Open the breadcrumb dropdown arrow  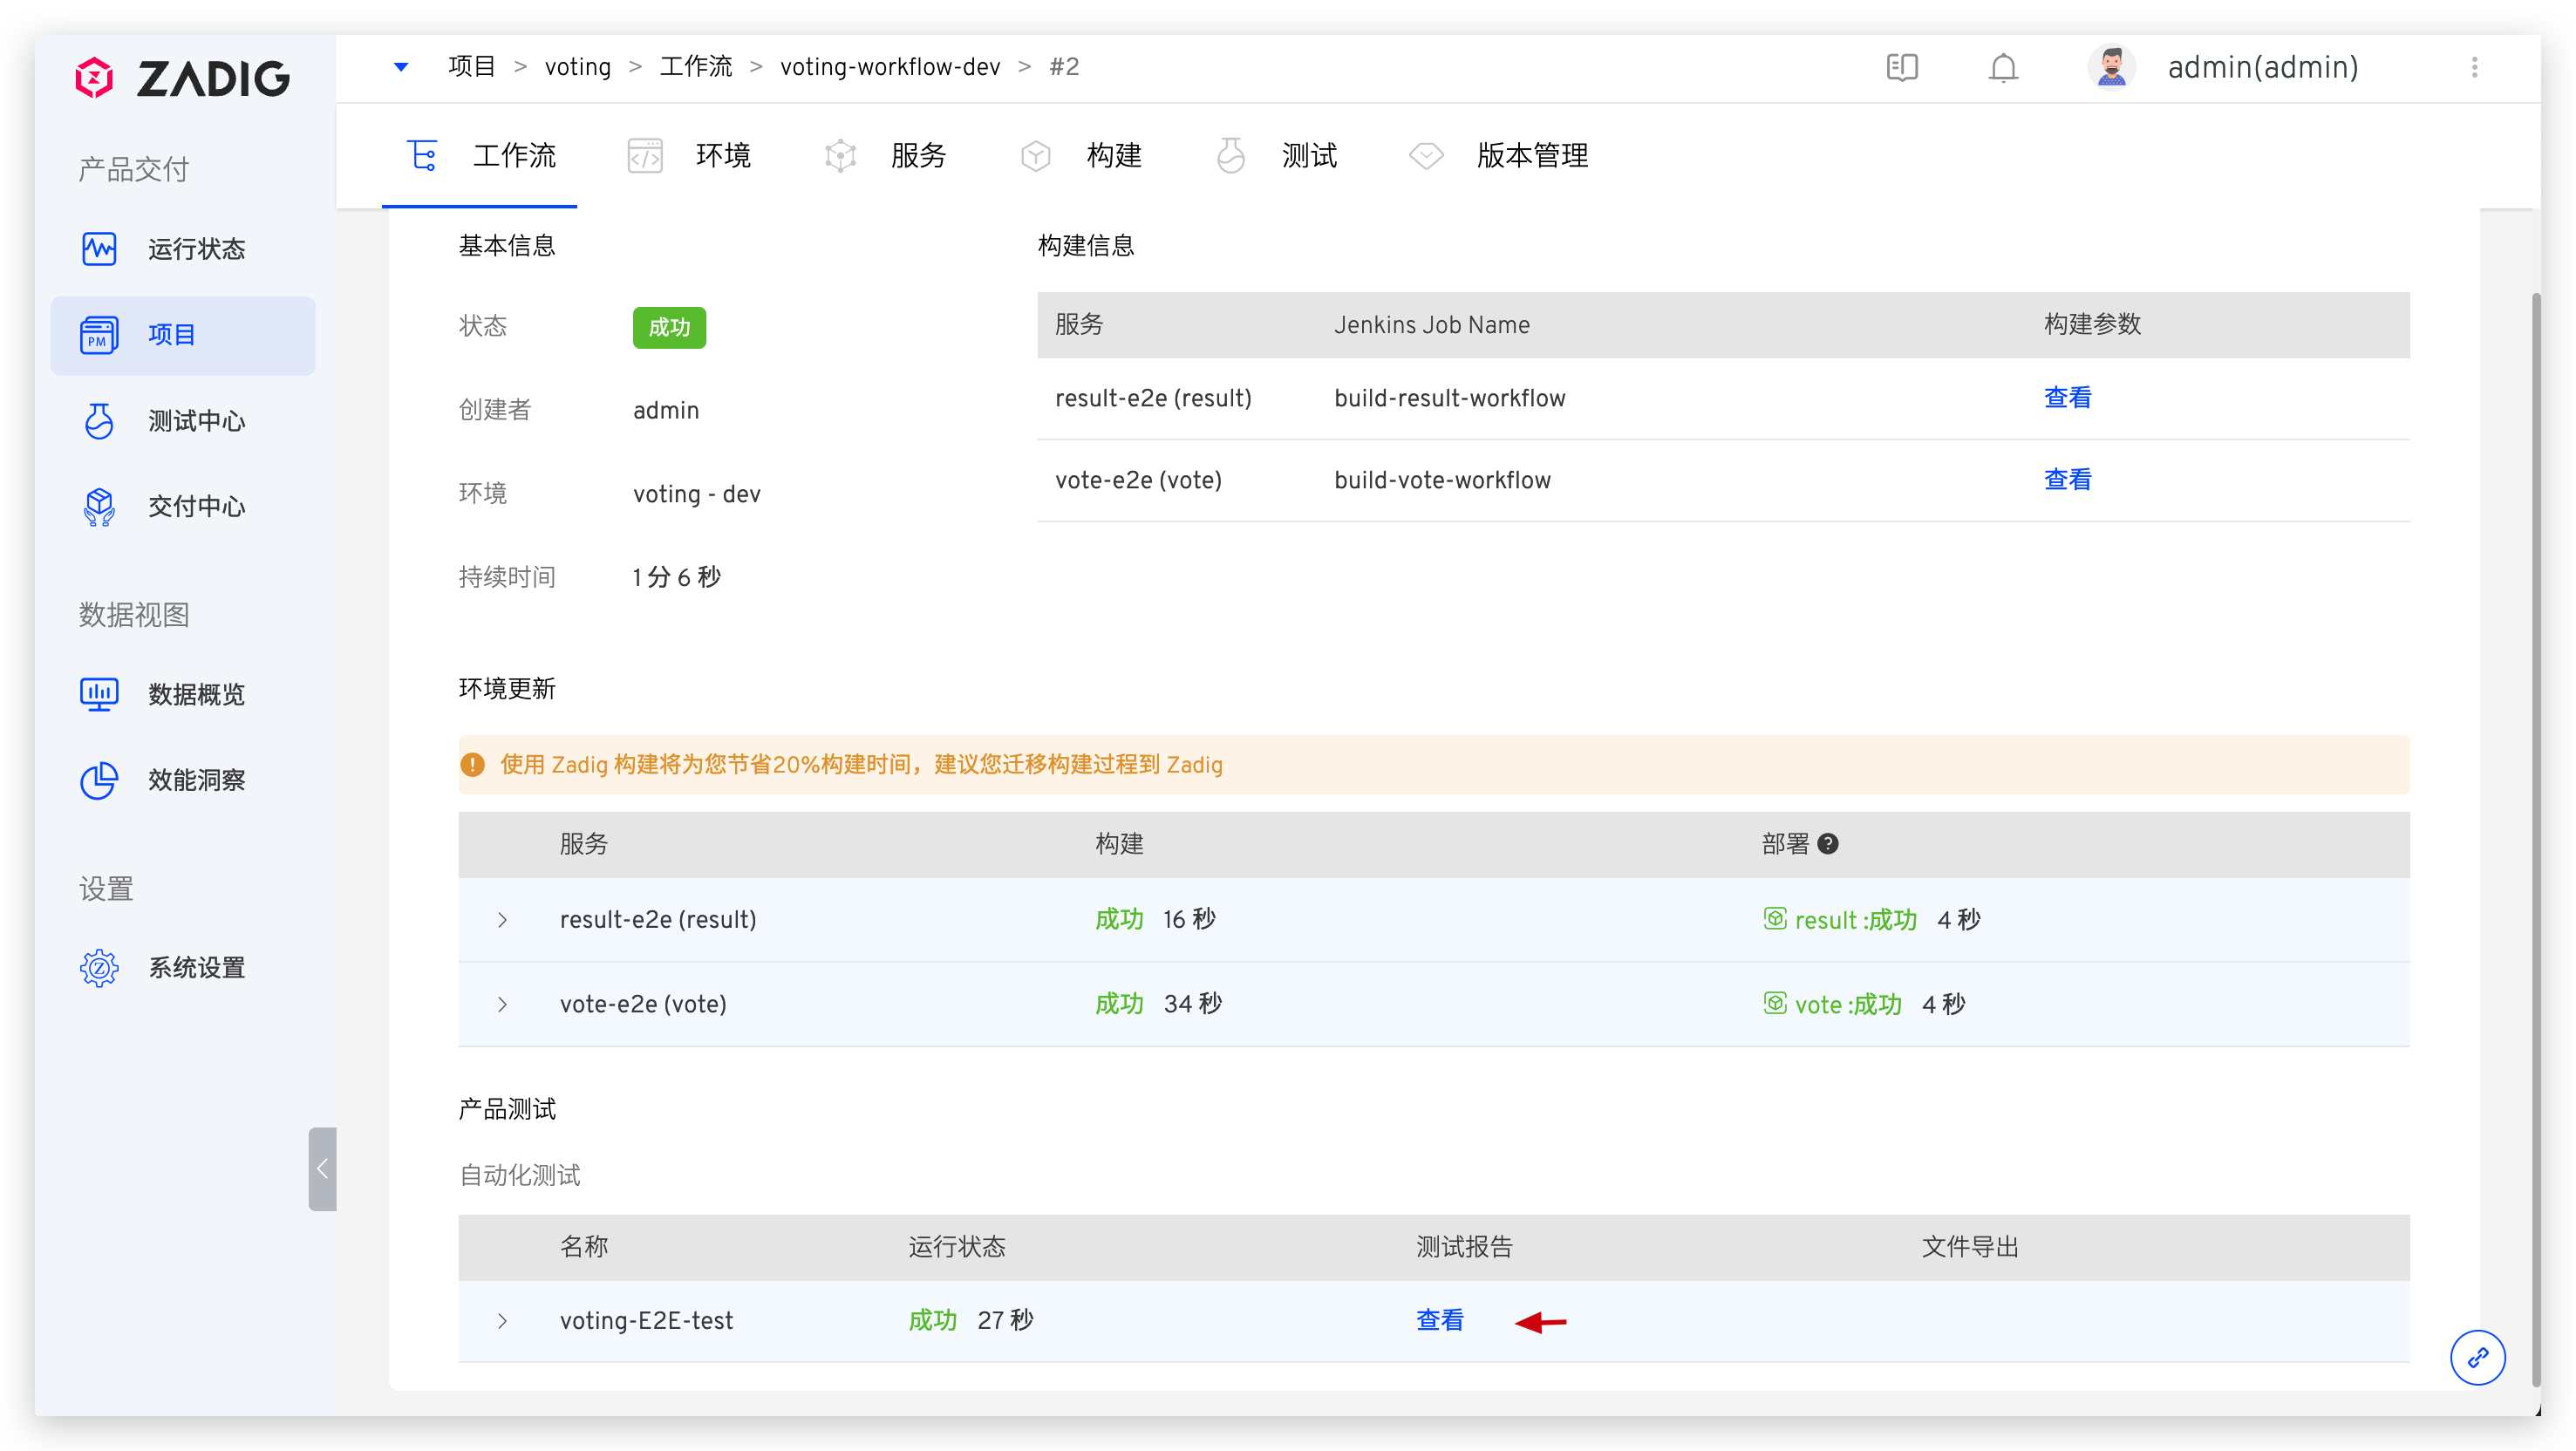(402, 67)
